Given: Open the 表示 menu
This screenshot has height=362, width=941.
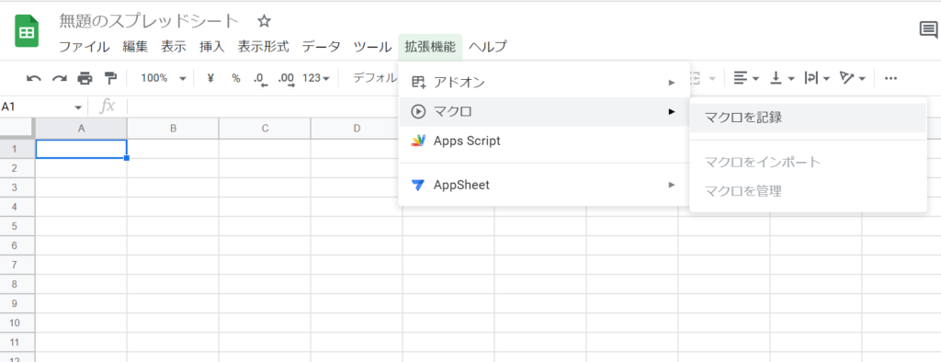Looking at the screenshot, I should (x=174, y=47).
